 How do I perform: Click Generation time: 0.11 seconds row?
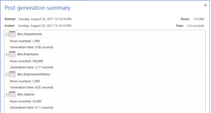click(x=32, y=107)
